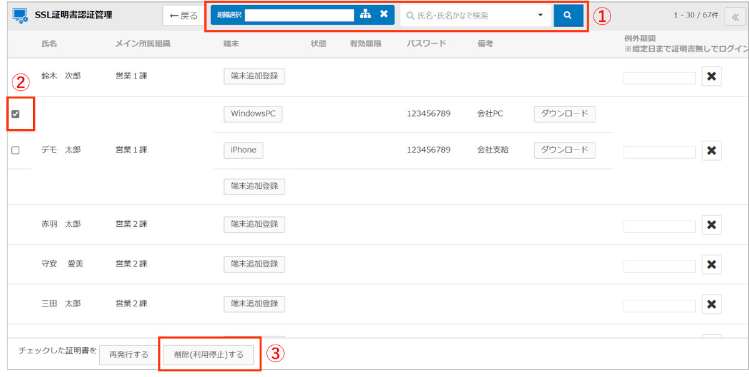Clear exception period for デモ 太郎

(711, 150)
